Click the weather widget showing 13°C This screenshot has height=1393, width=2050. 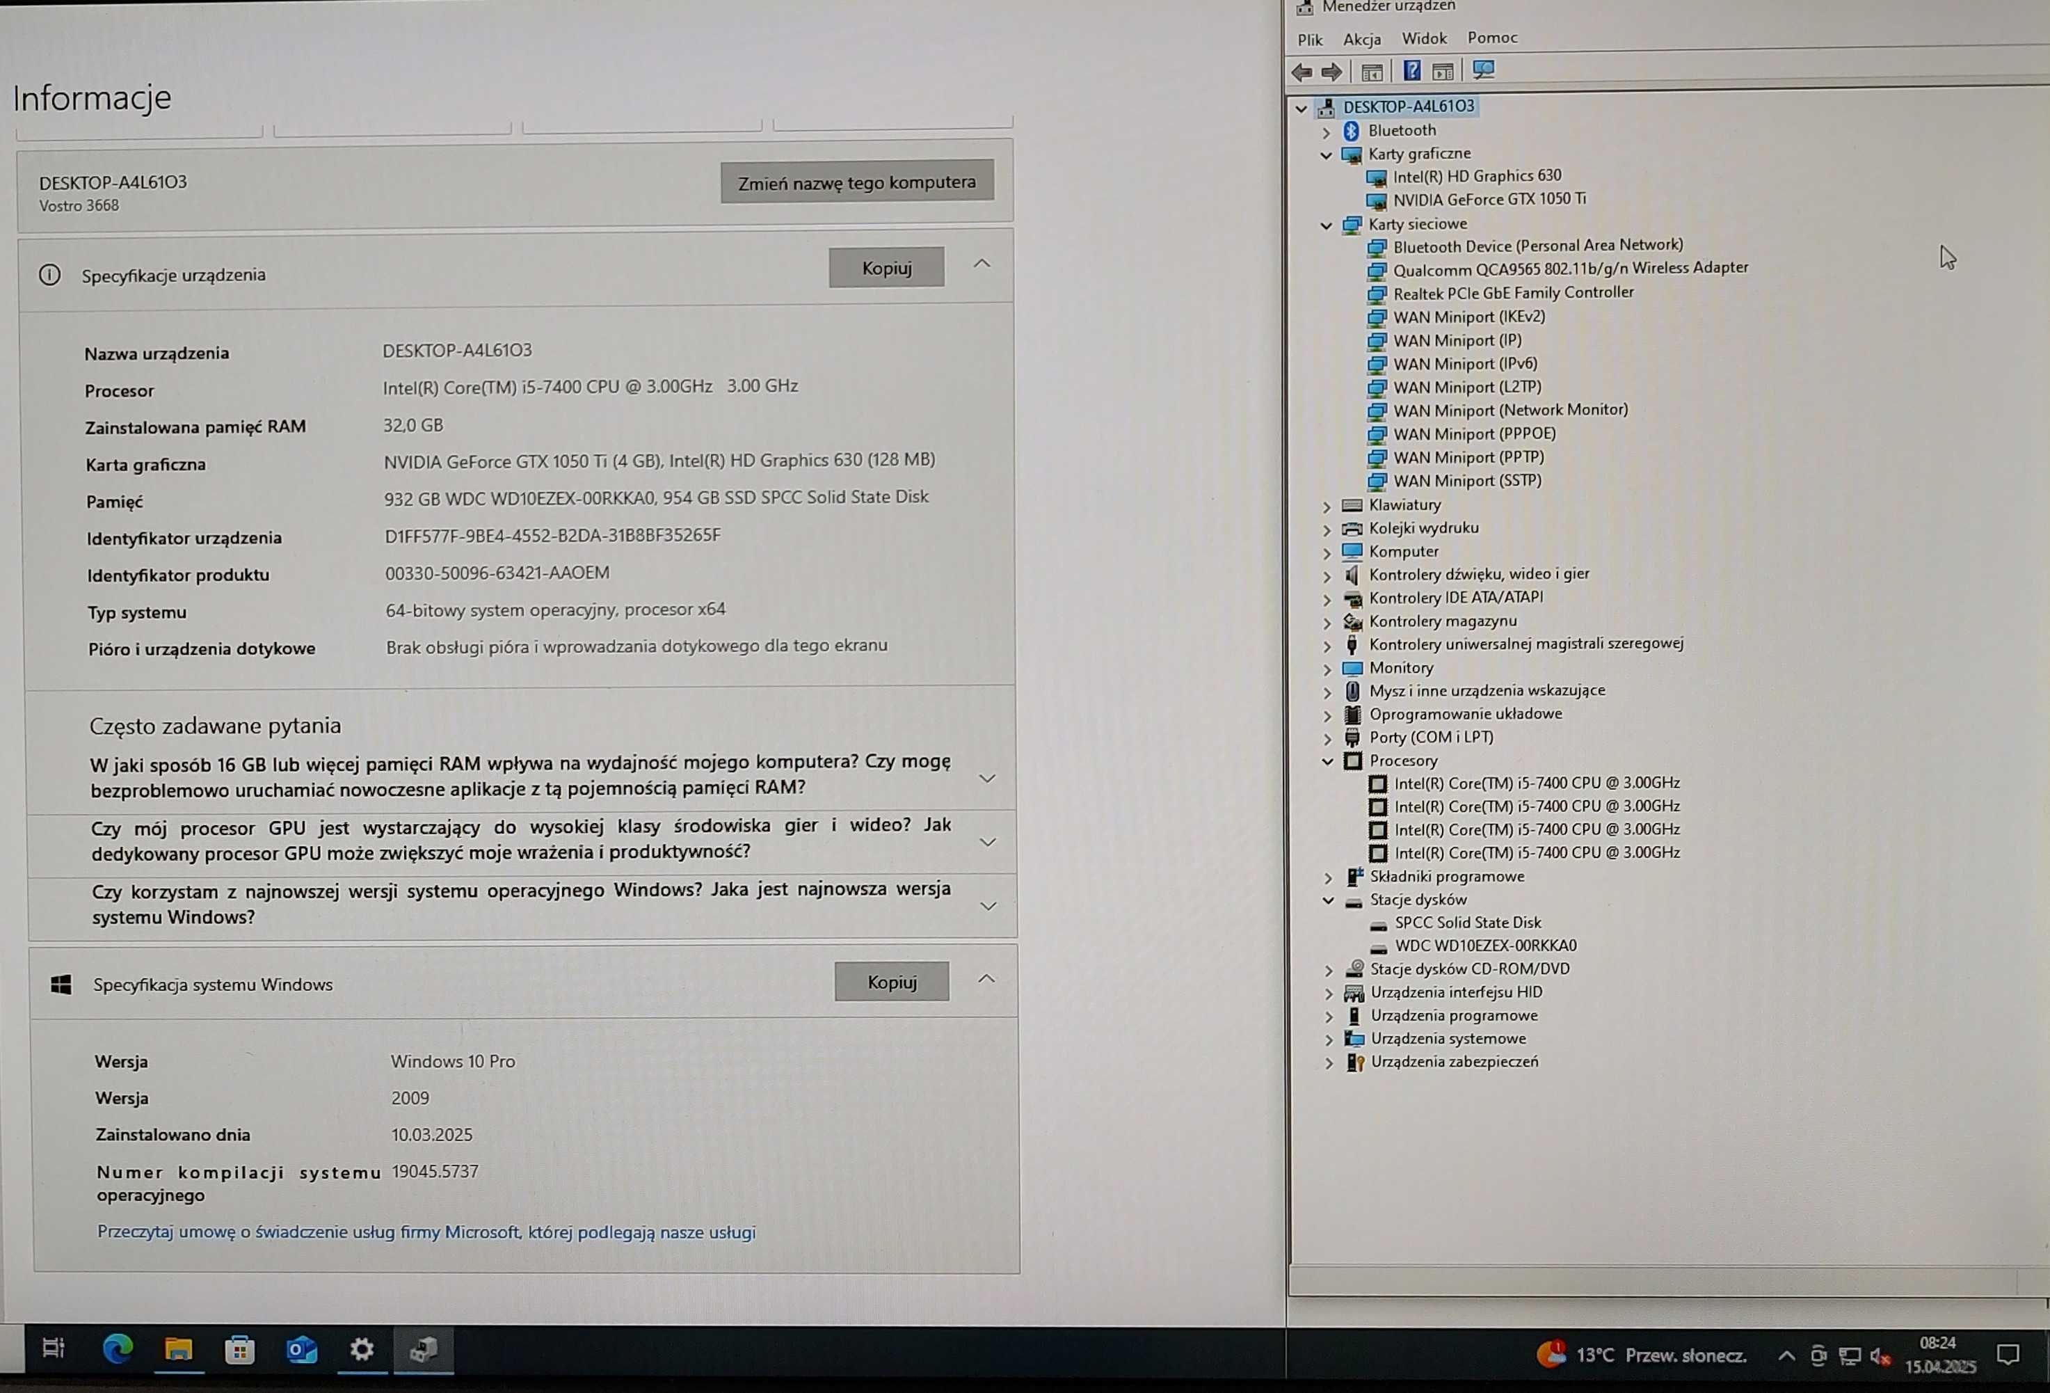pos(1642,1354)
